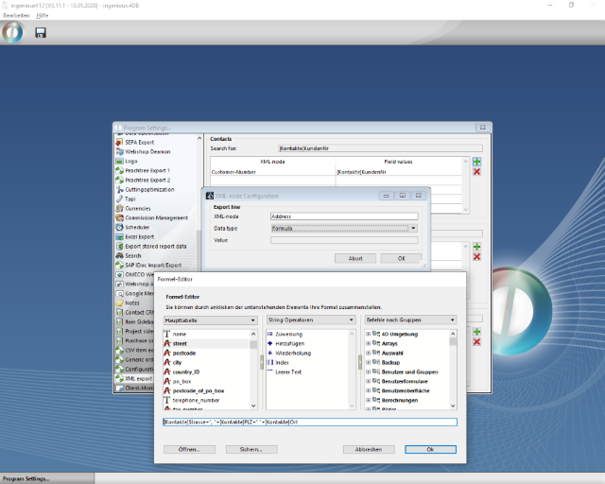Click red X delete icon in Contacts section
Image resolution: width=605 pixels, height=484 pixels.
pyautogui.click(x=476, y=172)
